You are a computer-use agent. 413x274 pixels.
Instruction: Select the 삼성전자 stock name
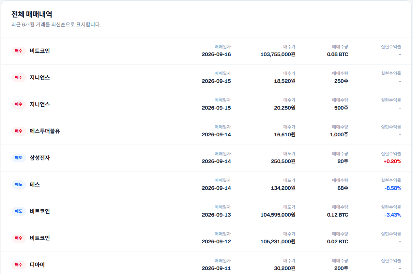40,158
